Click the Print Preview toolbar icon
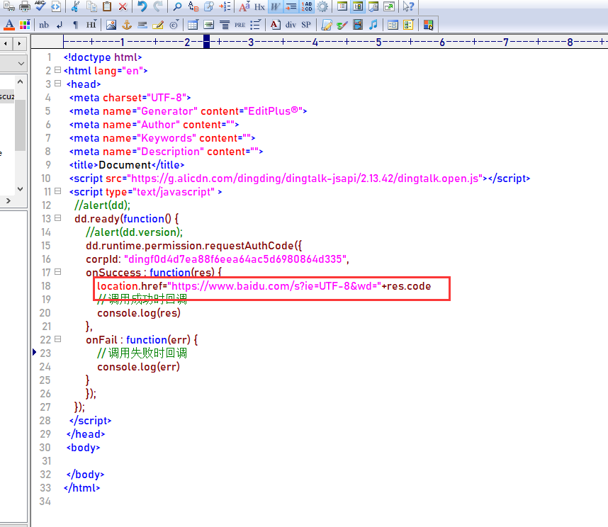Screen dimensions: 608x527 [x=9, y=6]
